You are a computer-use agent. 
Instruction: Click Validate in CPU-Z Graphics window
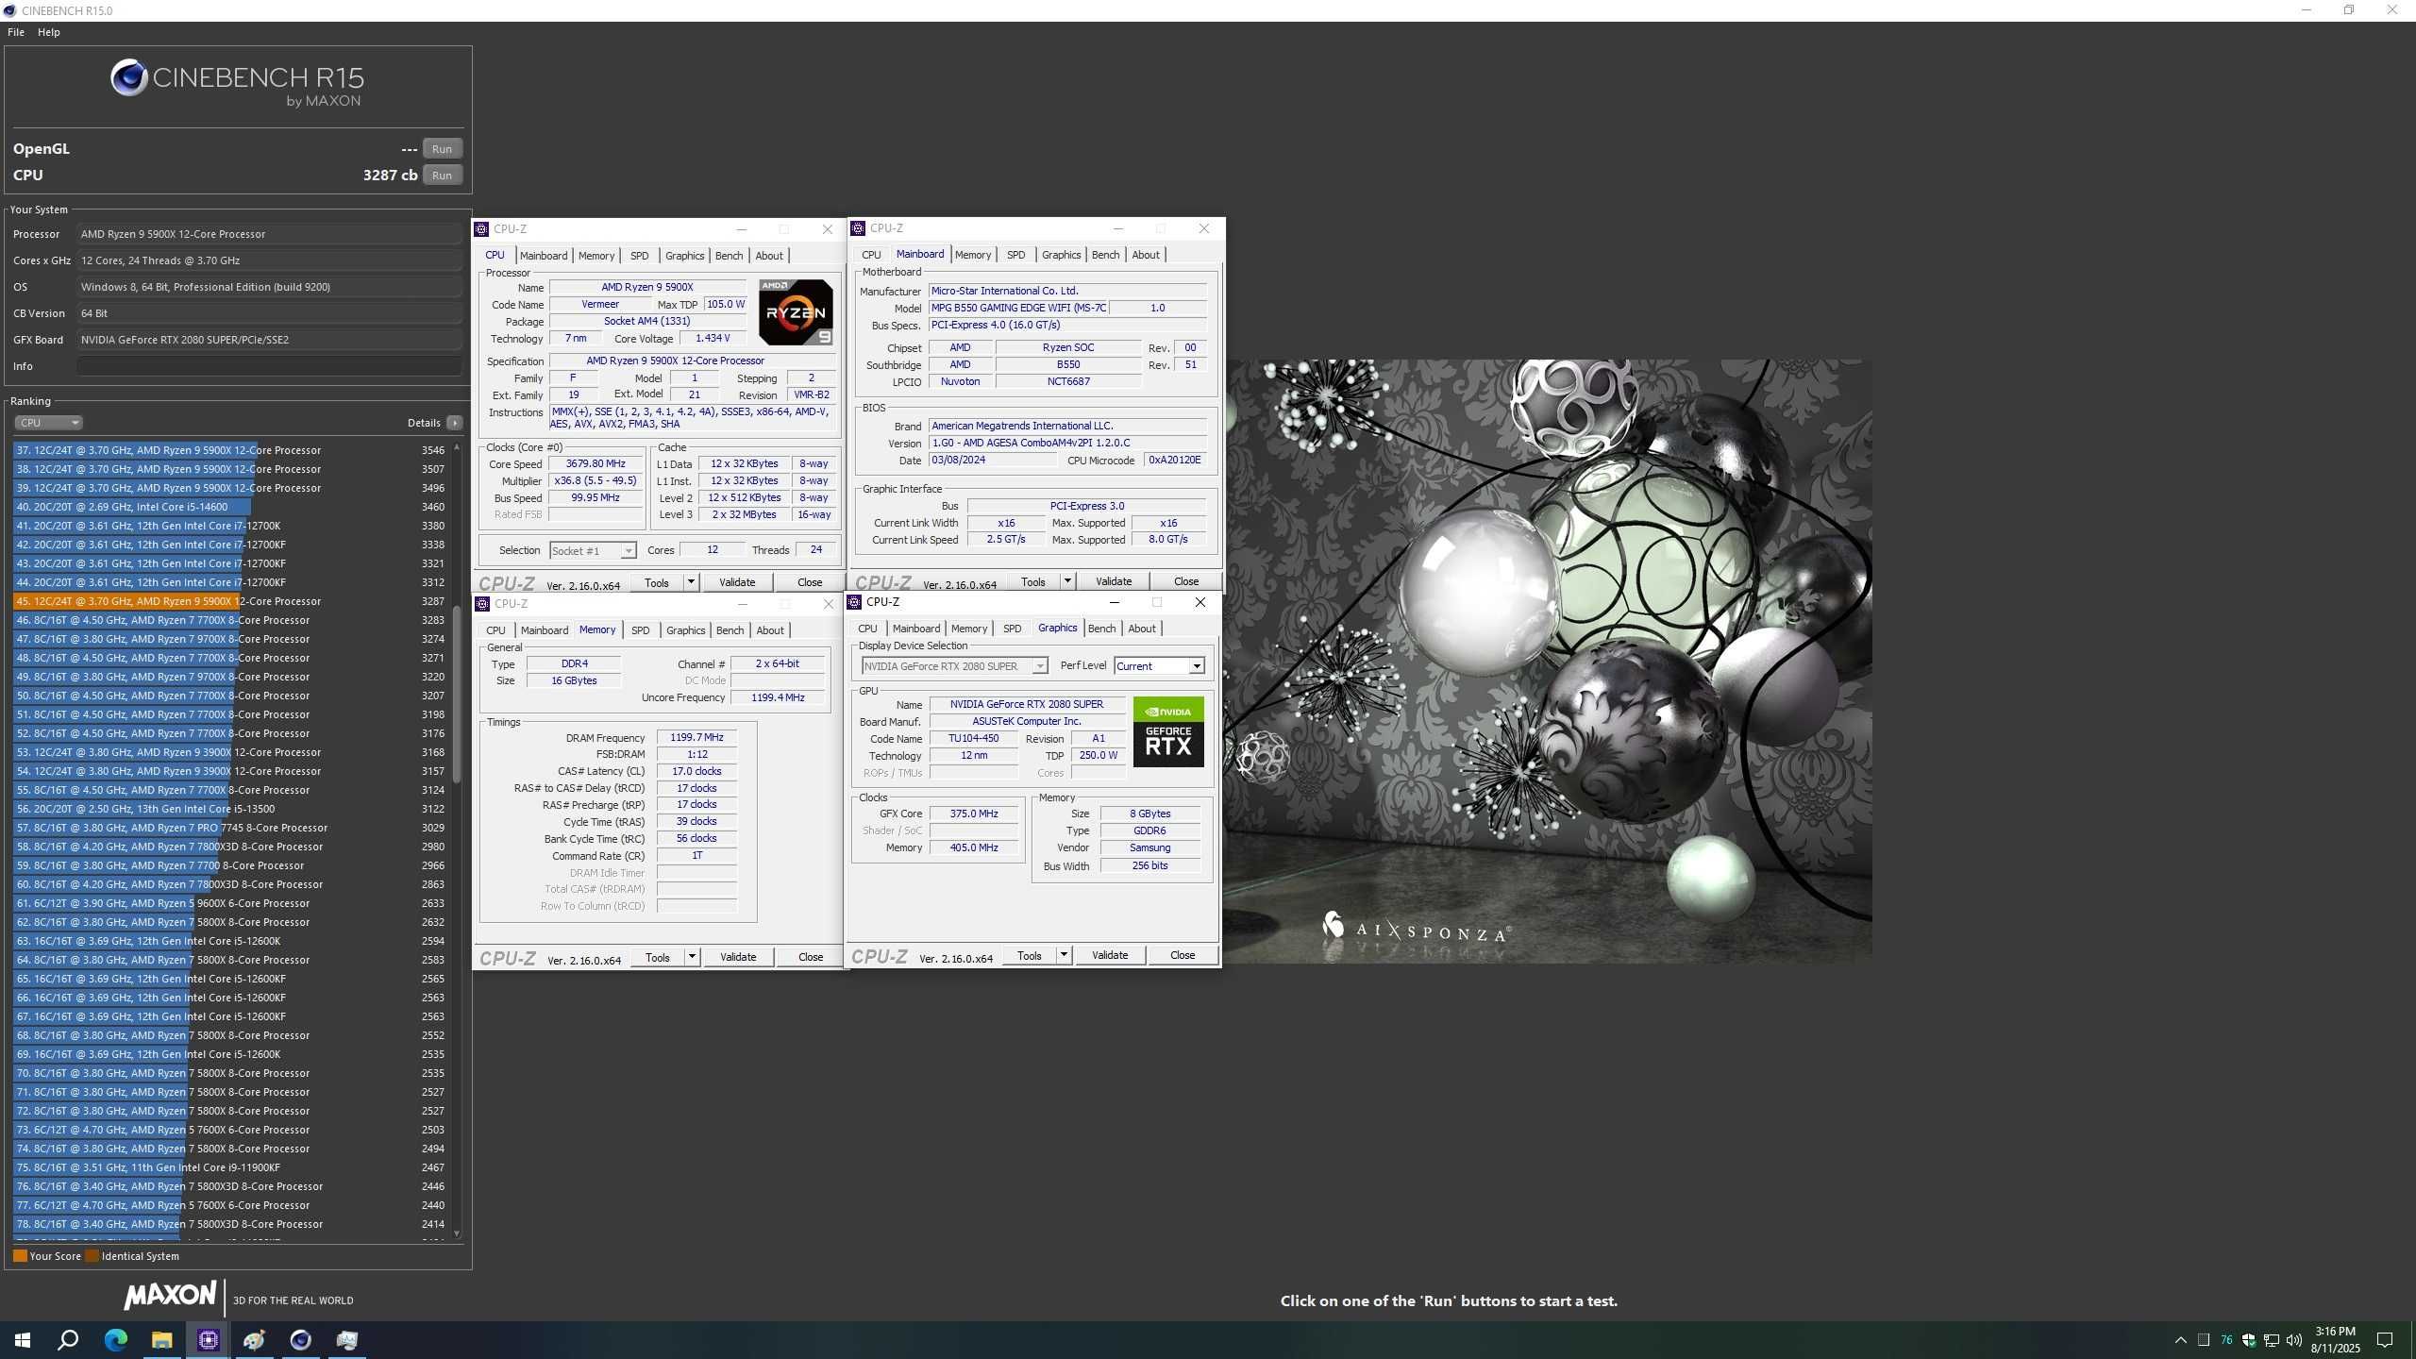1110,955
